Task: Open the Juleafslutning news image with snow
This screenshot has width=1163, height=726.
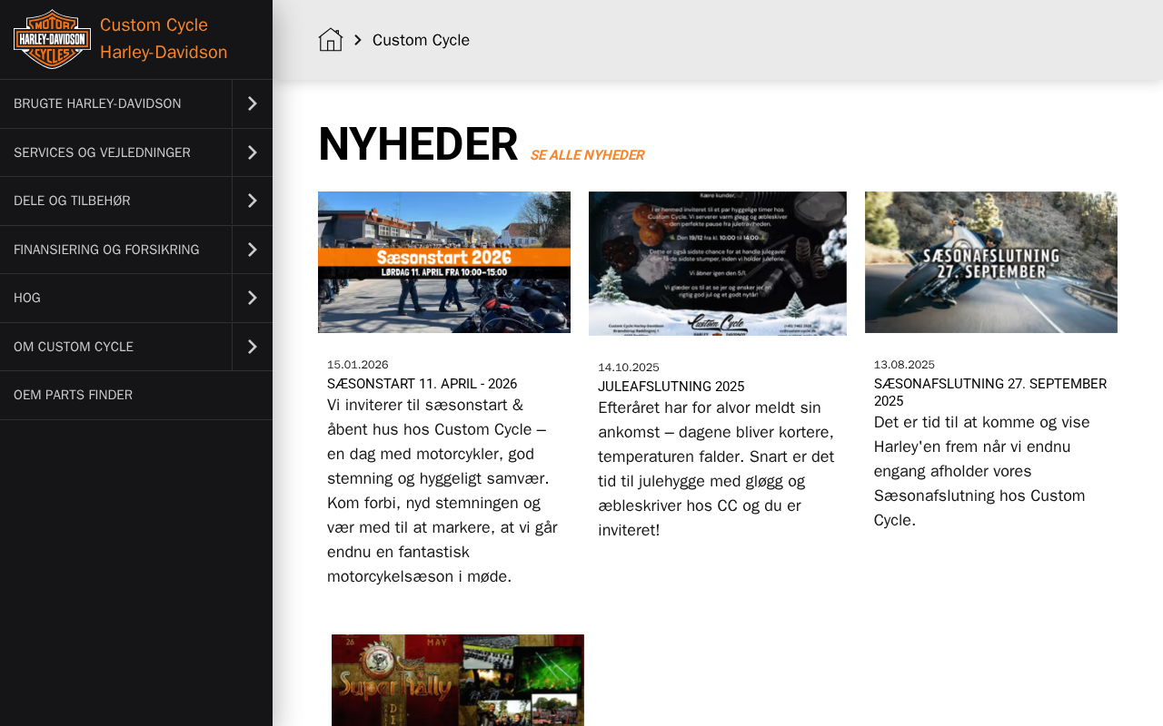Action: (718, 263)
